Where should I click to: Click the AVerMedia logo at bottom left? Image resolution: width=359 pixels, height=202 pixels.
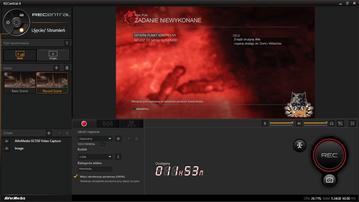pyautogui.click(x=15, y=198)
